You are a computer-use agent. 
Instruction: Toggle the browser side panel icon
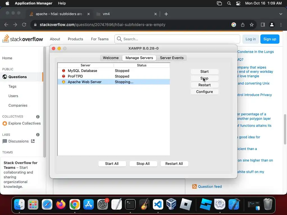click(x=263, y=25)
